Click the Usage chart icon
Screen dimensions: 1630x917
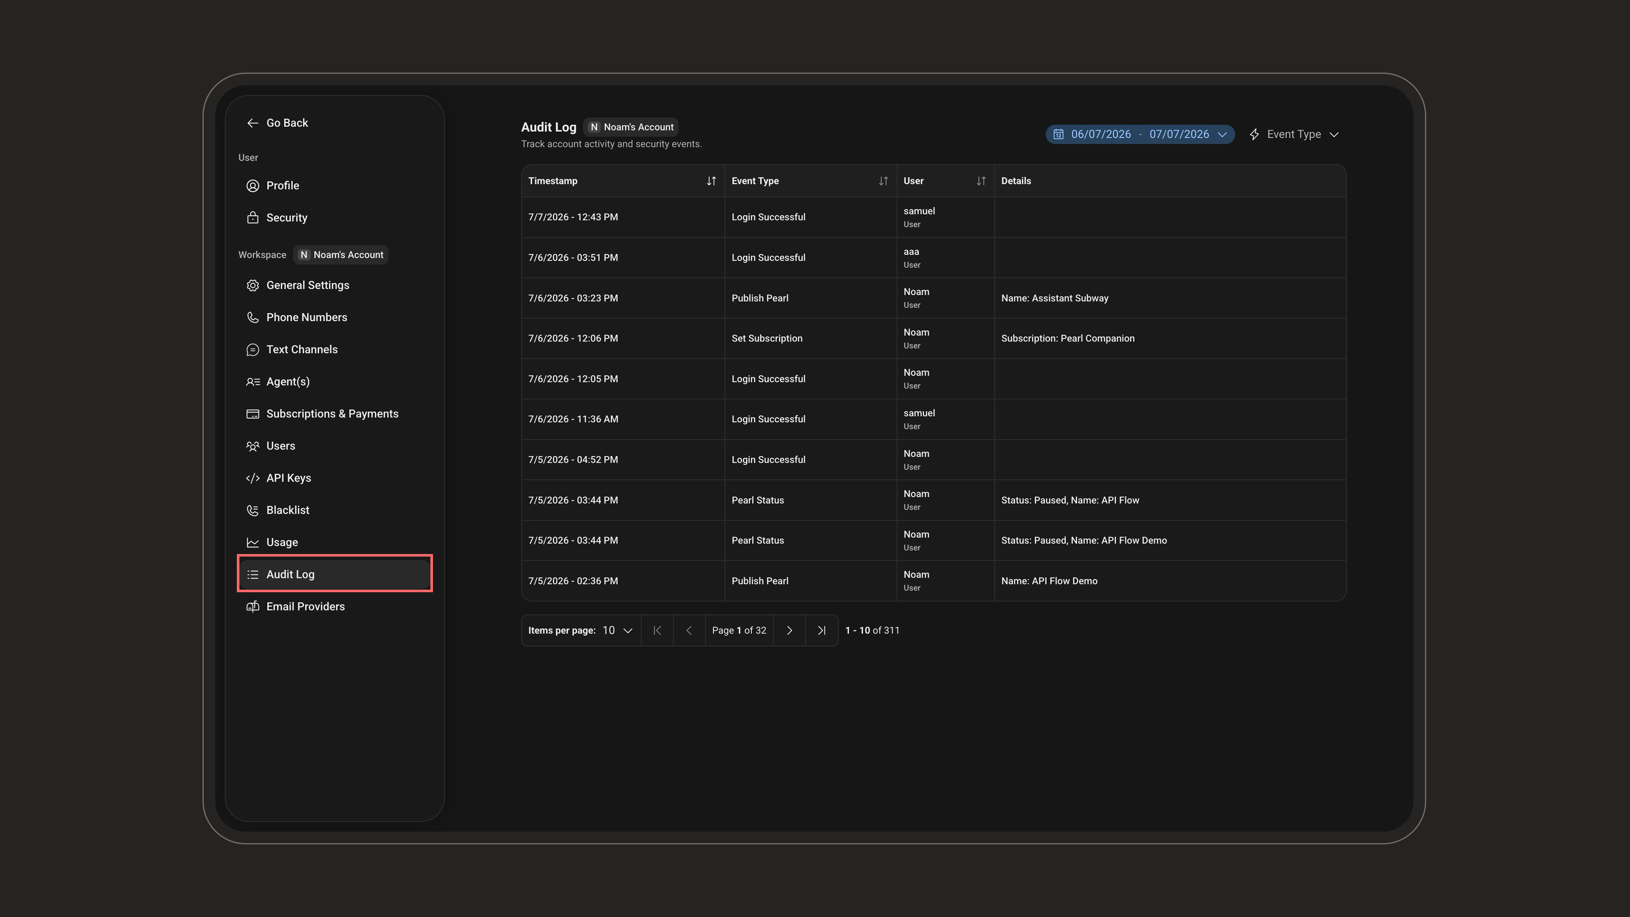(252, 542)
